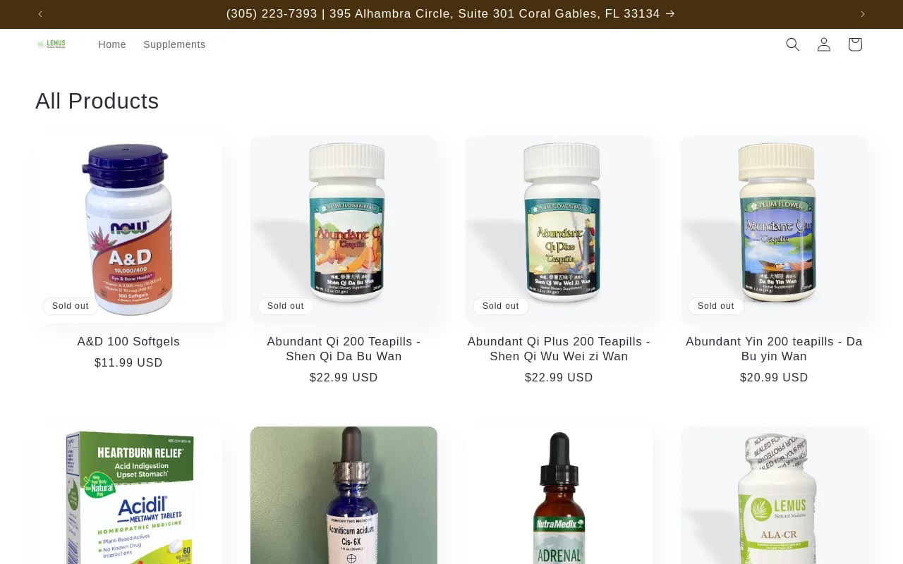
Task: Open the Acidil Heartburn Relief product image
Action: point(128,495)
